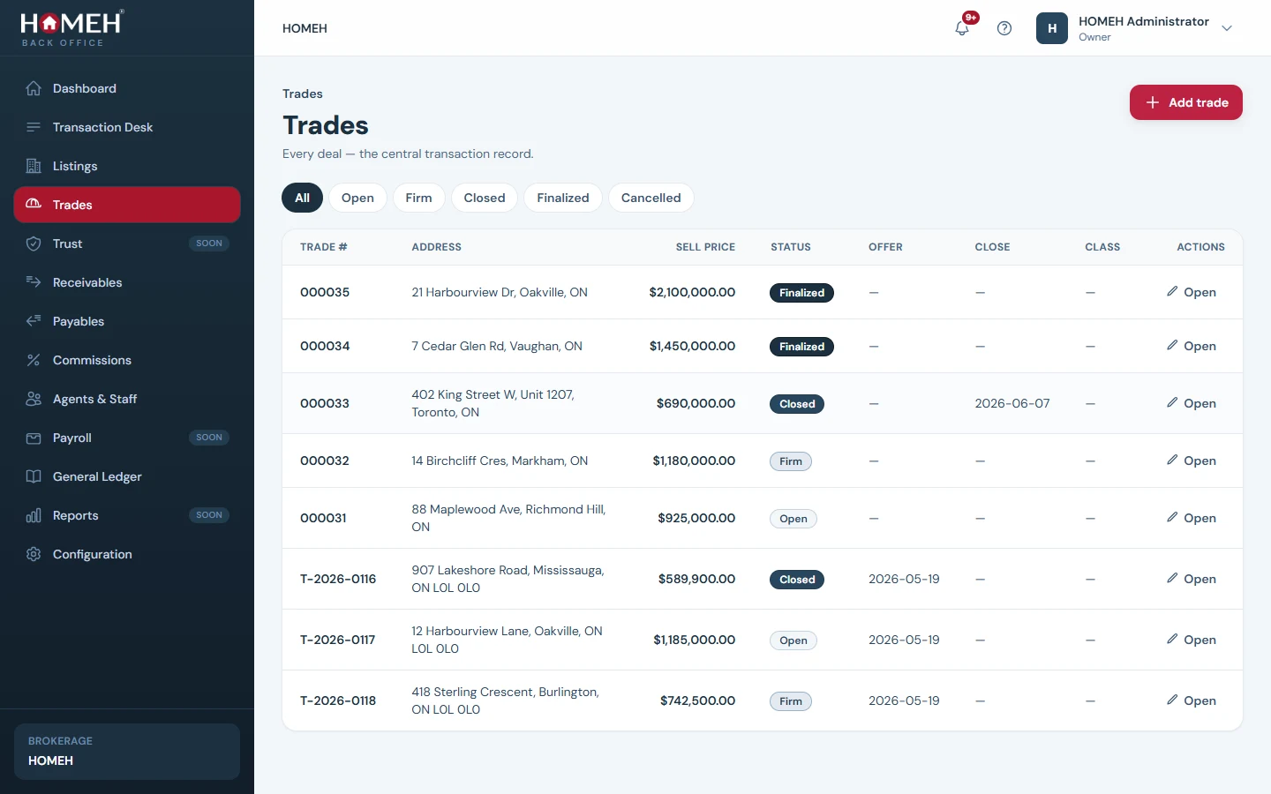Click address 14 Birchcliff Cres, Markham, ON

coord(500,461)
